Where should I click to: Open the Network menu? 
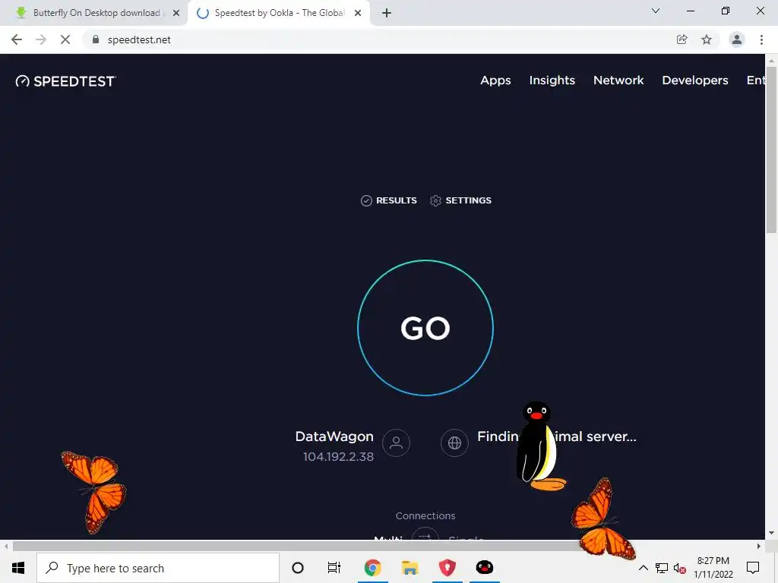[x=618, y=80]
